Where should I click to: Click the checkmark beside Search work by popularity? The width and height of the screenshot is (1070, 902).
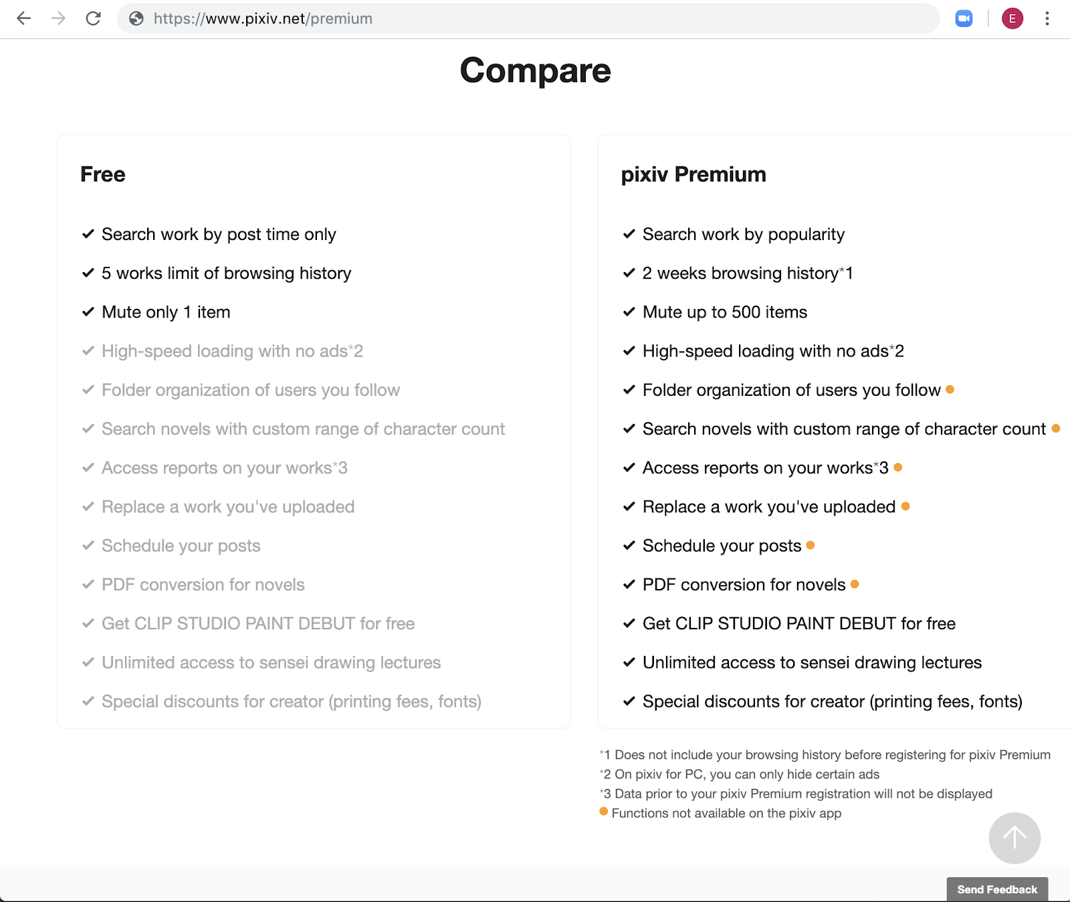pos(629,234)
